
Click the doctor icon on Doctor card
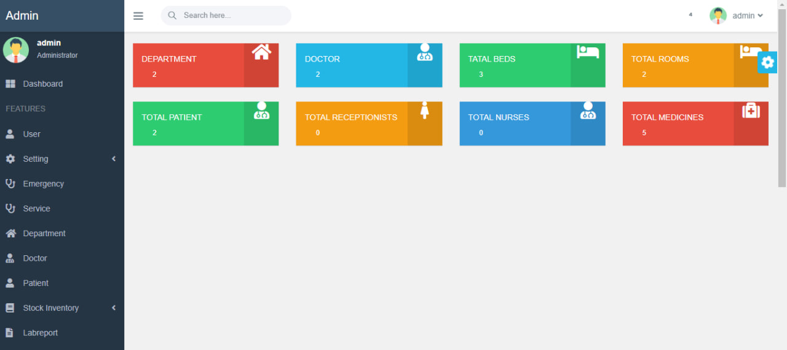point(424,52)
